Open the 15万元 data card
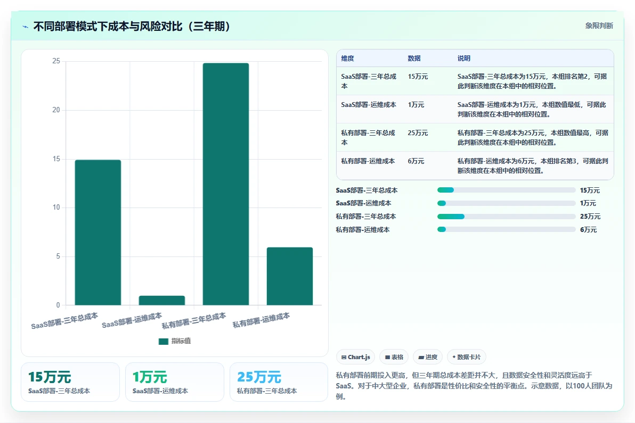 coord(70,382)
